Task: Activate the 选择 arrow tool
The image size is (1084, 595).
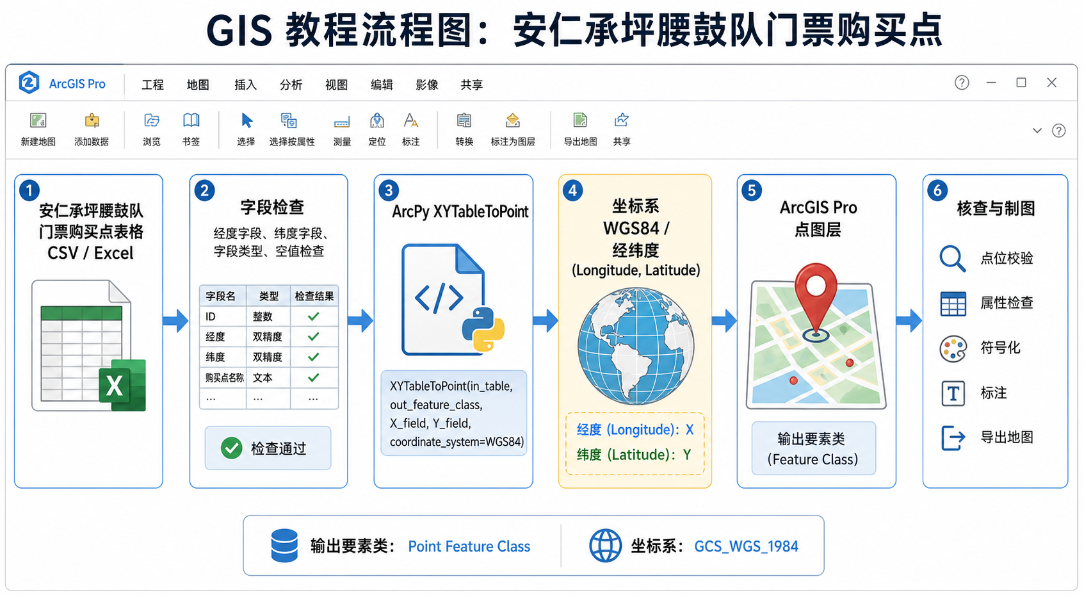Action: click(x=247, y=120)
